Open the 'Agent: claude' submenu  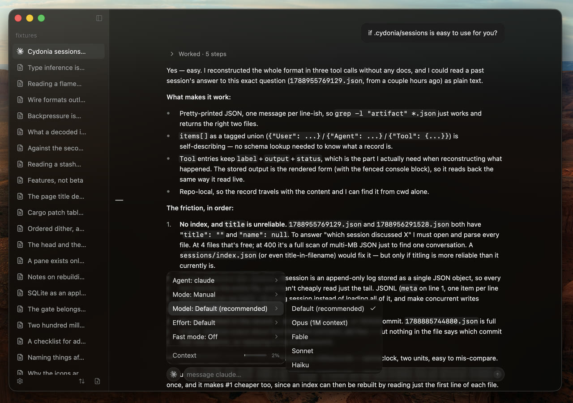tap(226, 280)
